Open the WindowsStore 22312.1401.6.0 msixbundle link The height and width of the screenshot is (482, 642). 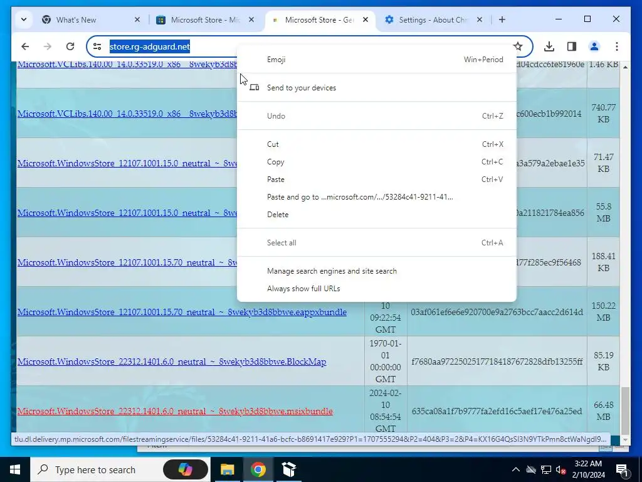pyautogui.click(x=175, y=411)
